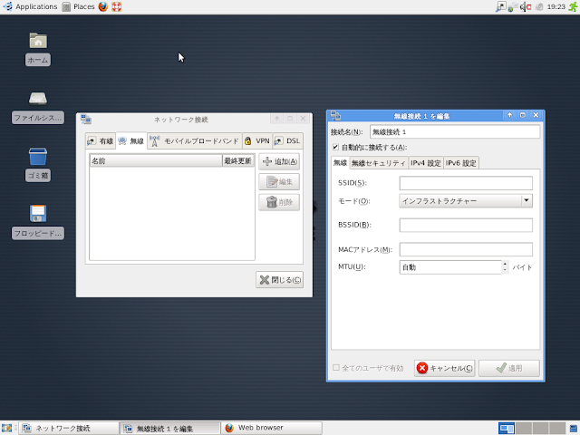Switch to ネットワーク接続 in the taskbar

(x=69, y=428)
